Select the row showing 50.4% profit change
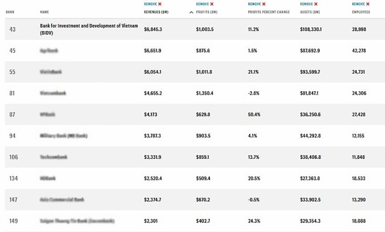385x232 pixels. coord(195,115)
